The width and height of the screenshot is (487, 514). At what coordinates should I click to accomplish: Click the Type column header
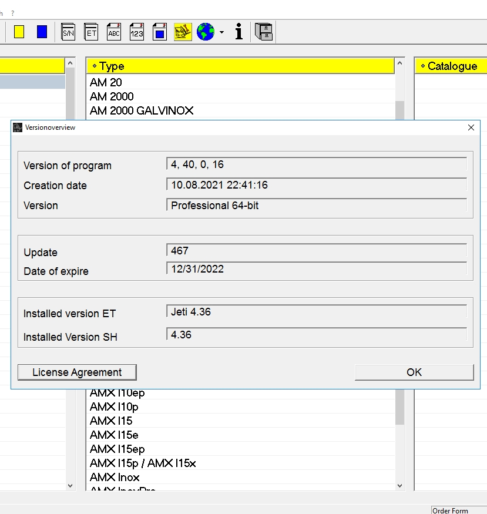[x=240, y=66]
